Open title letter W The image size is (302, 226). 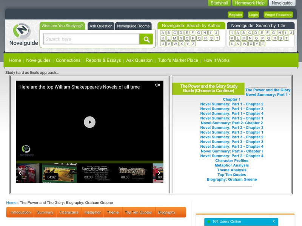tap(244, 44)
